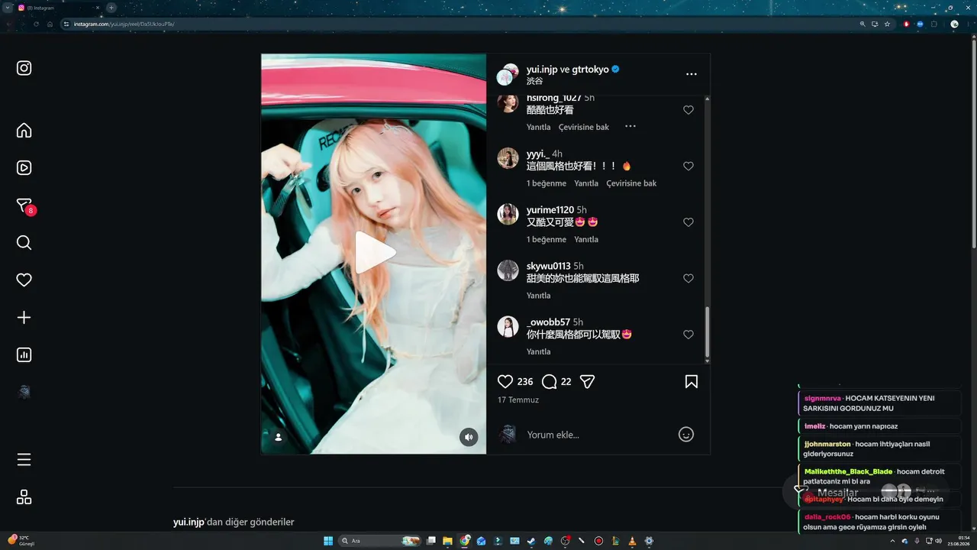The image size is (977, 550).
Task: Open Steam from the taskbar
Action: [531, 541]
